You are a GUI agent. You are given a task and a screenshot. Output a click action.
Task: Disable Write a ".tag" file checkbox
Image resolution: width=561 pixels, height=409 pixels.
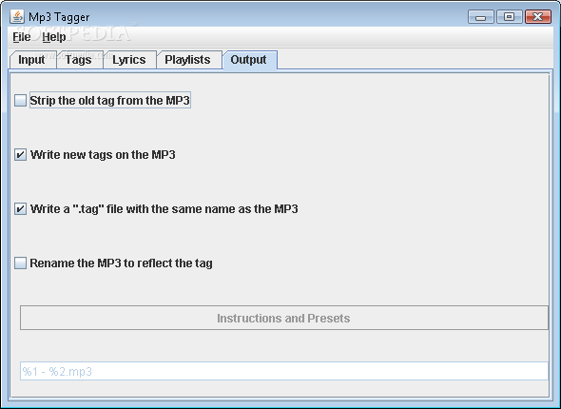(x=20, y=208)
